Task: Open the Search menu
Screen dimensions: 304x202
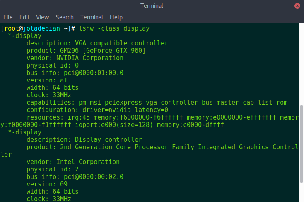Action: coord(65,17)
